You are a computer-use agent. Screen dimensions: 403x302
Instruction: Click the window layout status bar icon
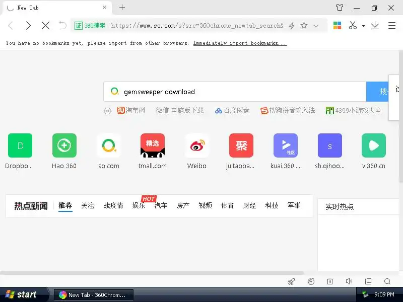(368, 281)
